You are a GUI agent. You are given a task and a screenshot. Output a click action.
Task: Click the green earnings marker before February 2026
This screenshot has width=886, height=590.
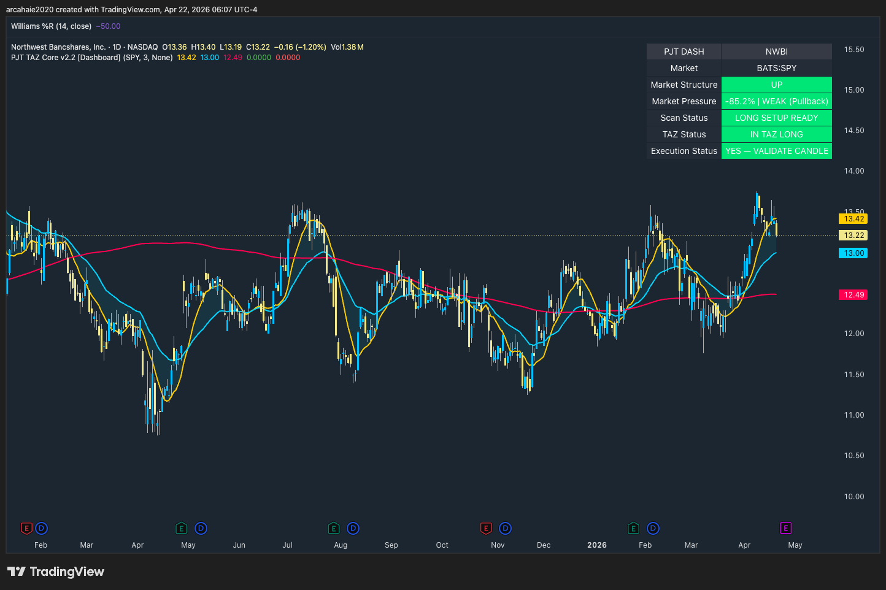click(634, 528)
